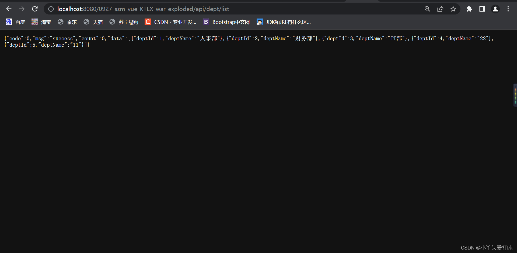
Task: View site information icon in address bar
Action: tap(51, 9)
